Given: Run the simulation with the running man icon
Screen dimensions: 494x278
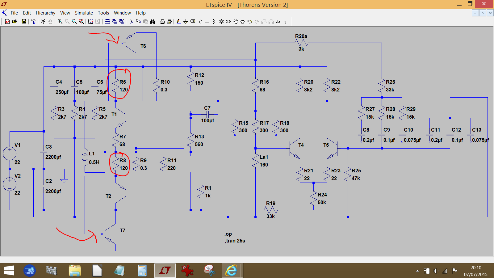Looking at the screenshot, I should tap(43, 22).
